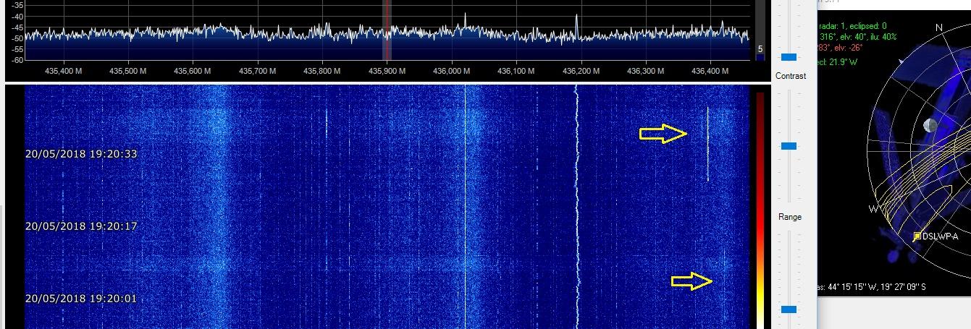Screen dimensions: 971x329
Task: Click the 19:20:17 waterfall timestamp
Action: 81,226
